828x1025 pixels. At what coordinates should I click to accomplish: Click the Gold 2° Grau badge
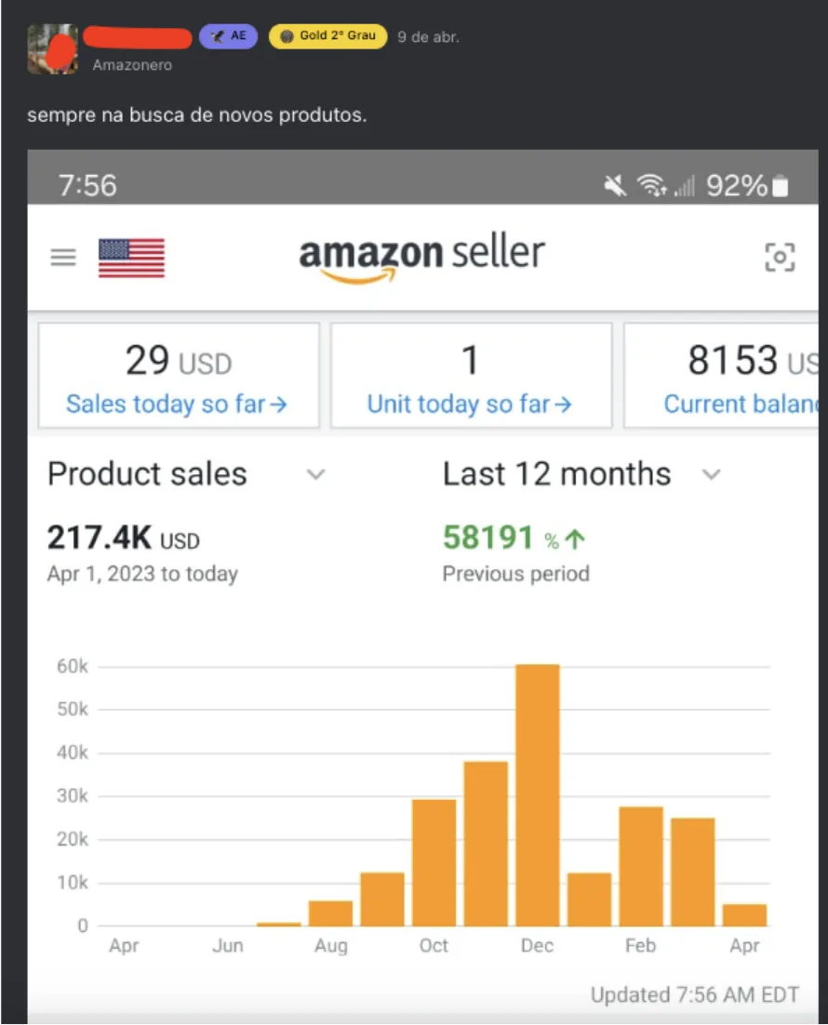pyautogui.click(x=328, y=36)
